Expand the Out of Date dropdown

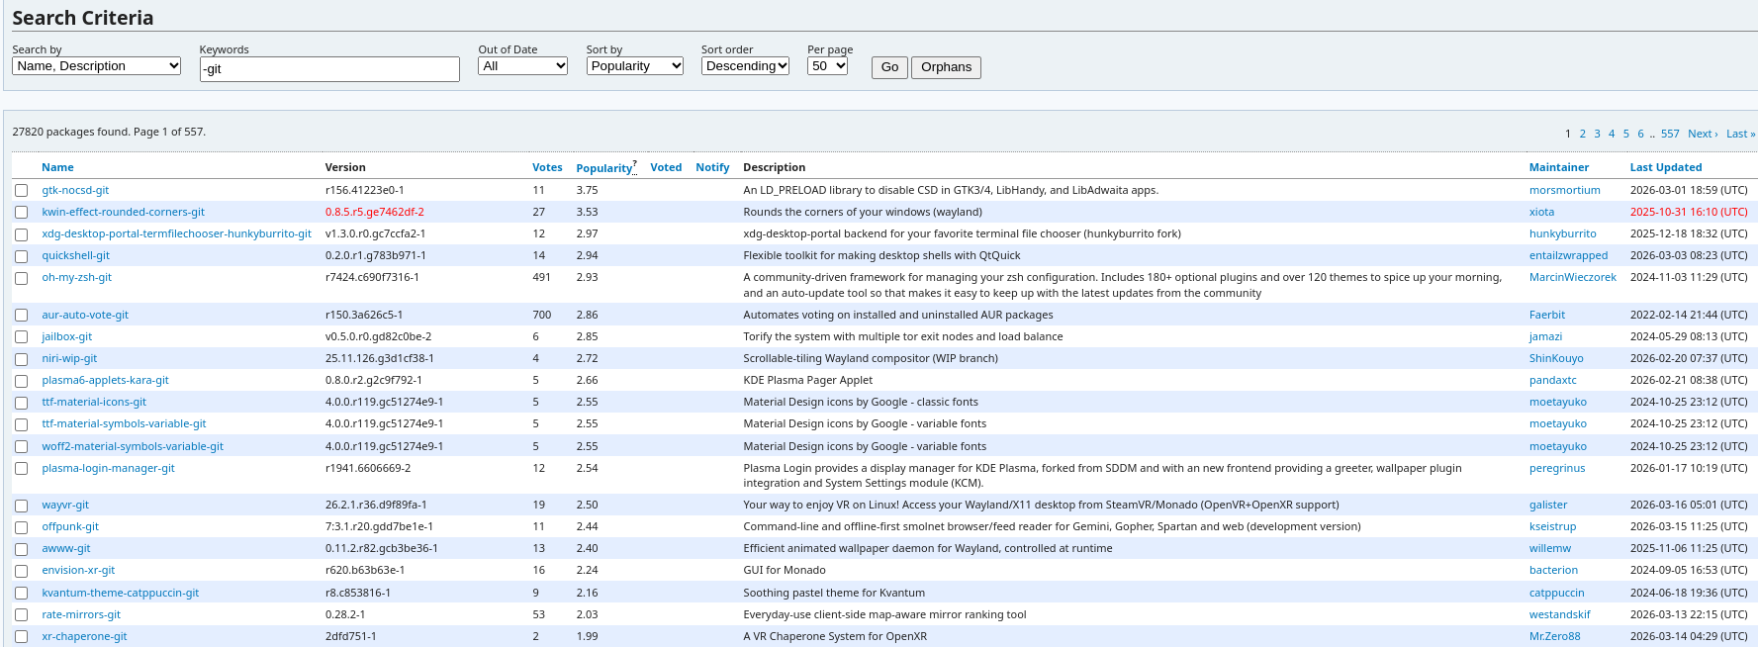point(522,66)
